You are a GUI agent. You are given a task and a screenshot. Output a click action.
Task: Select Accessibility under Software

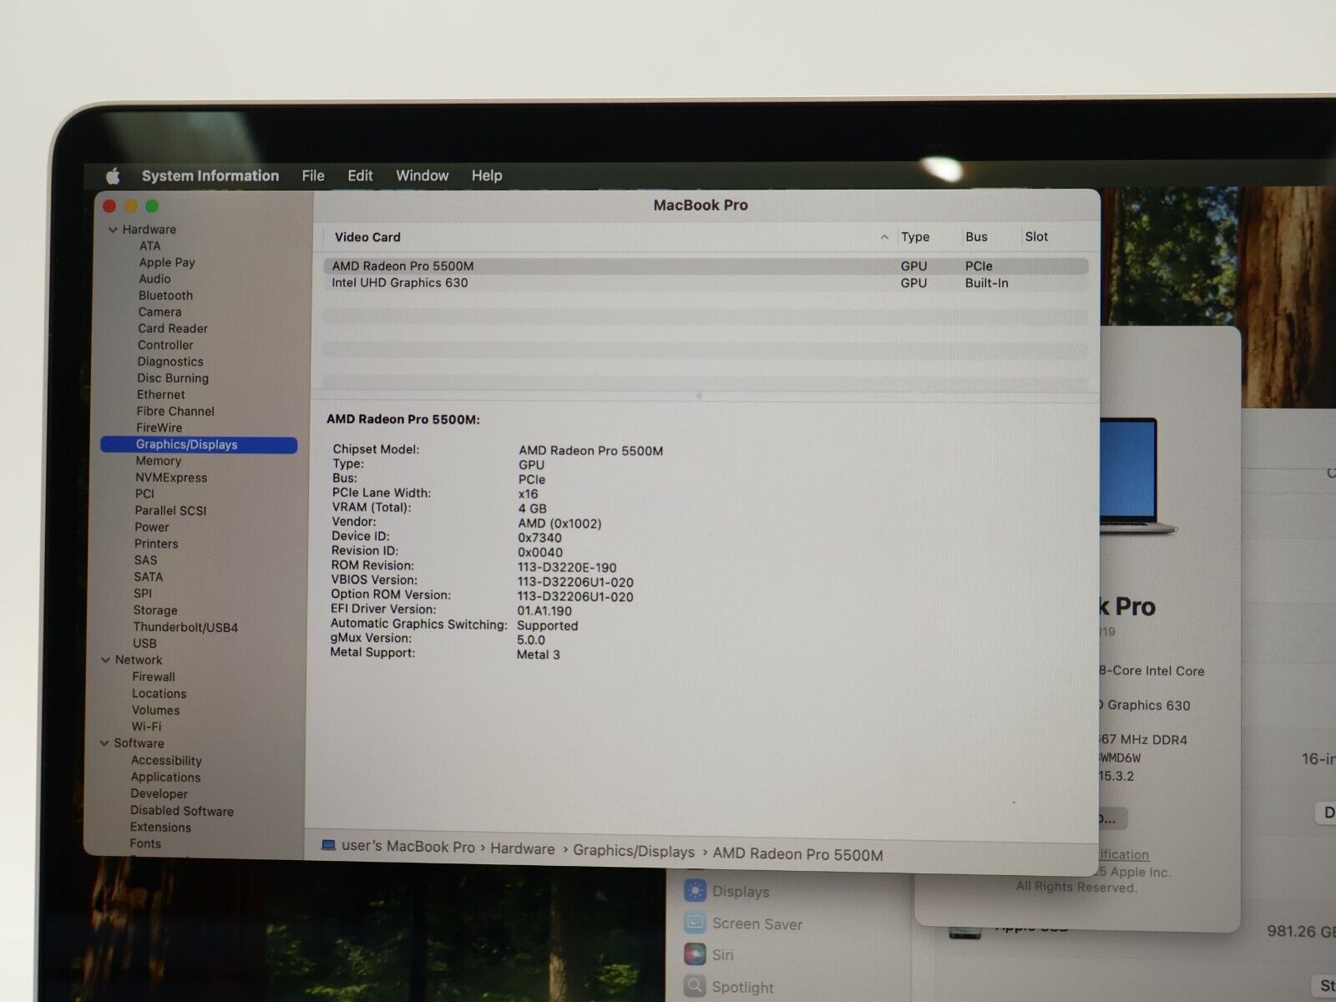pos(166,761)
